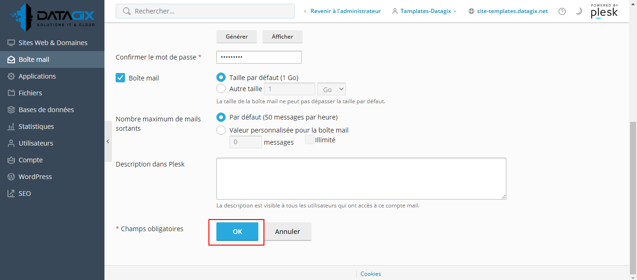Click the Bases de données stack icon
The image size is (637, 280).
coord(11,110)
